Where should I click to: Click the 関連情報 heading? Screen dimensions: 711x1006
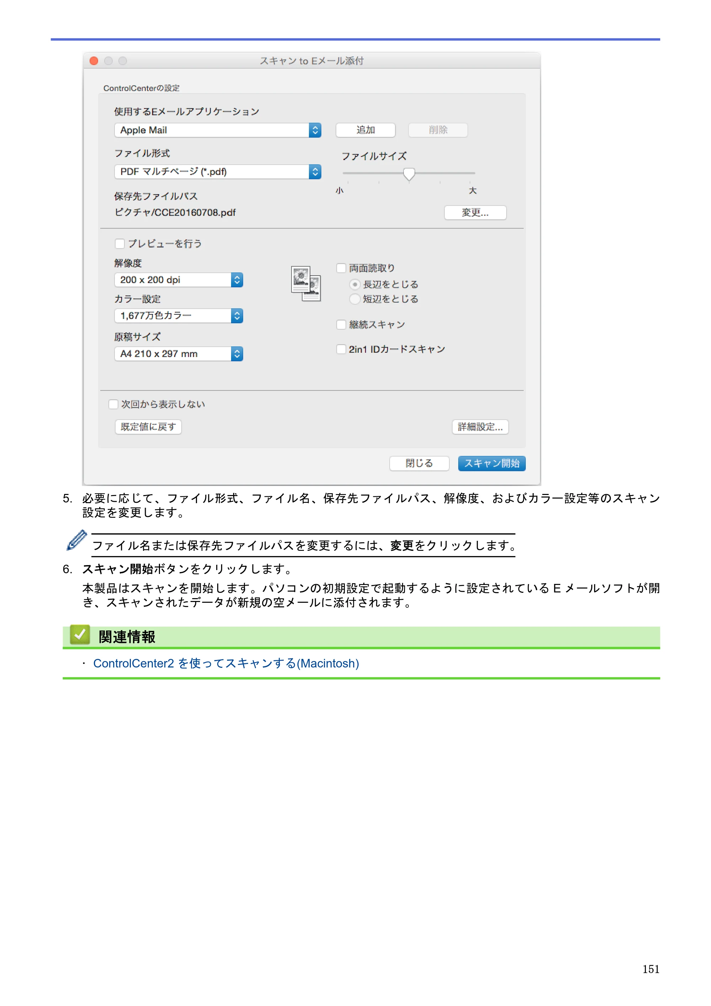[127, 637]
